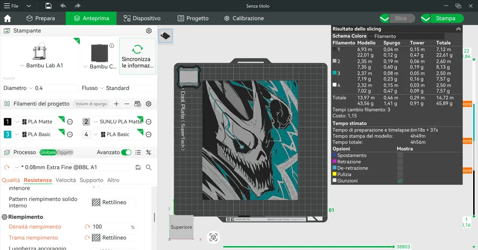478x250 pixels.
Task: Search process settings magnifier icon
Action: pos(149,167)
